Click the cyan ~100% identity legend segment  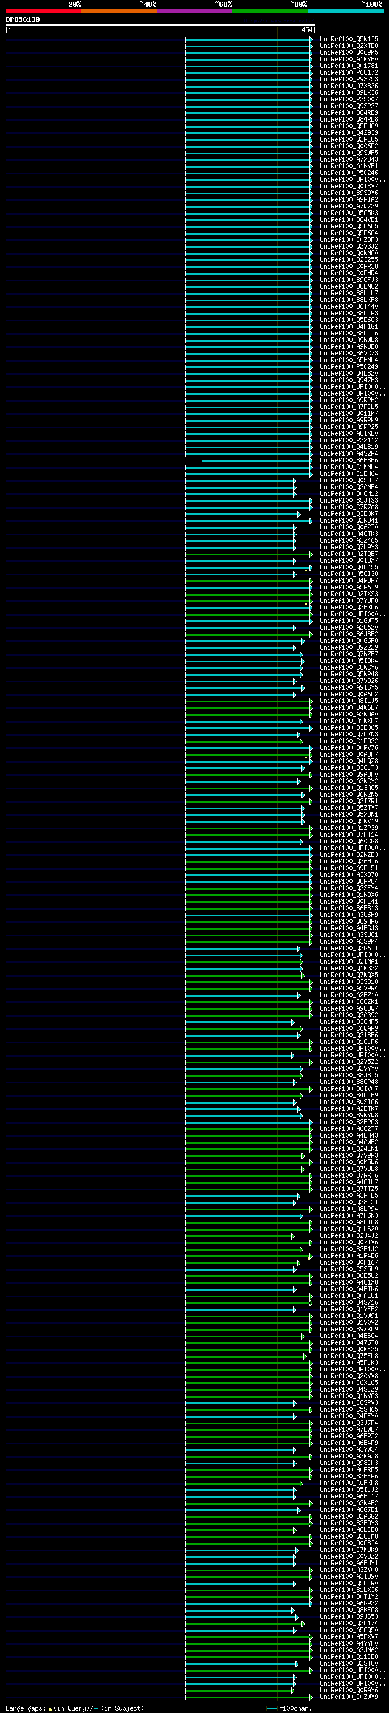345,11
